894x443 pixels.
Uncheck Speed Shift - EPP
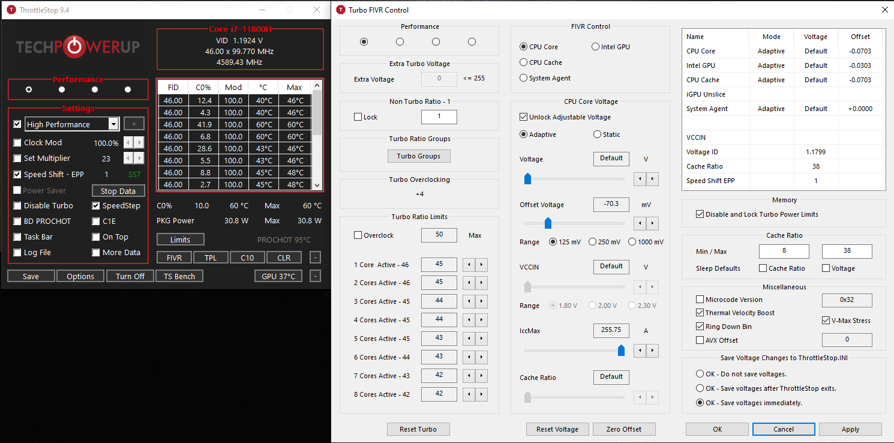click(x=17, y=175)
